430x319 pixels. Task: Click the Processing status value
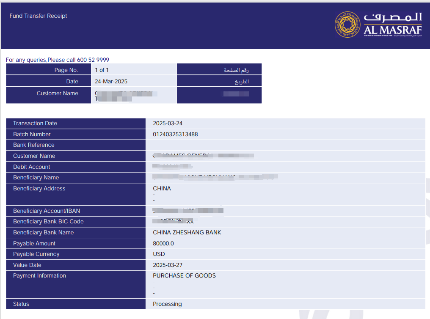167,304
